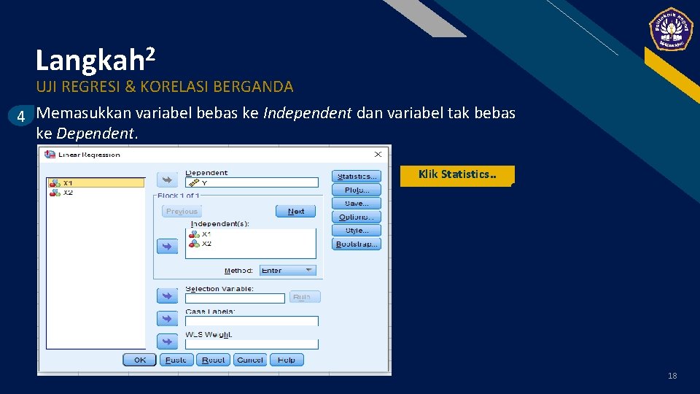Click the Paste button
This screenshot has height=394, width=700.
click(x=176, y=360)
